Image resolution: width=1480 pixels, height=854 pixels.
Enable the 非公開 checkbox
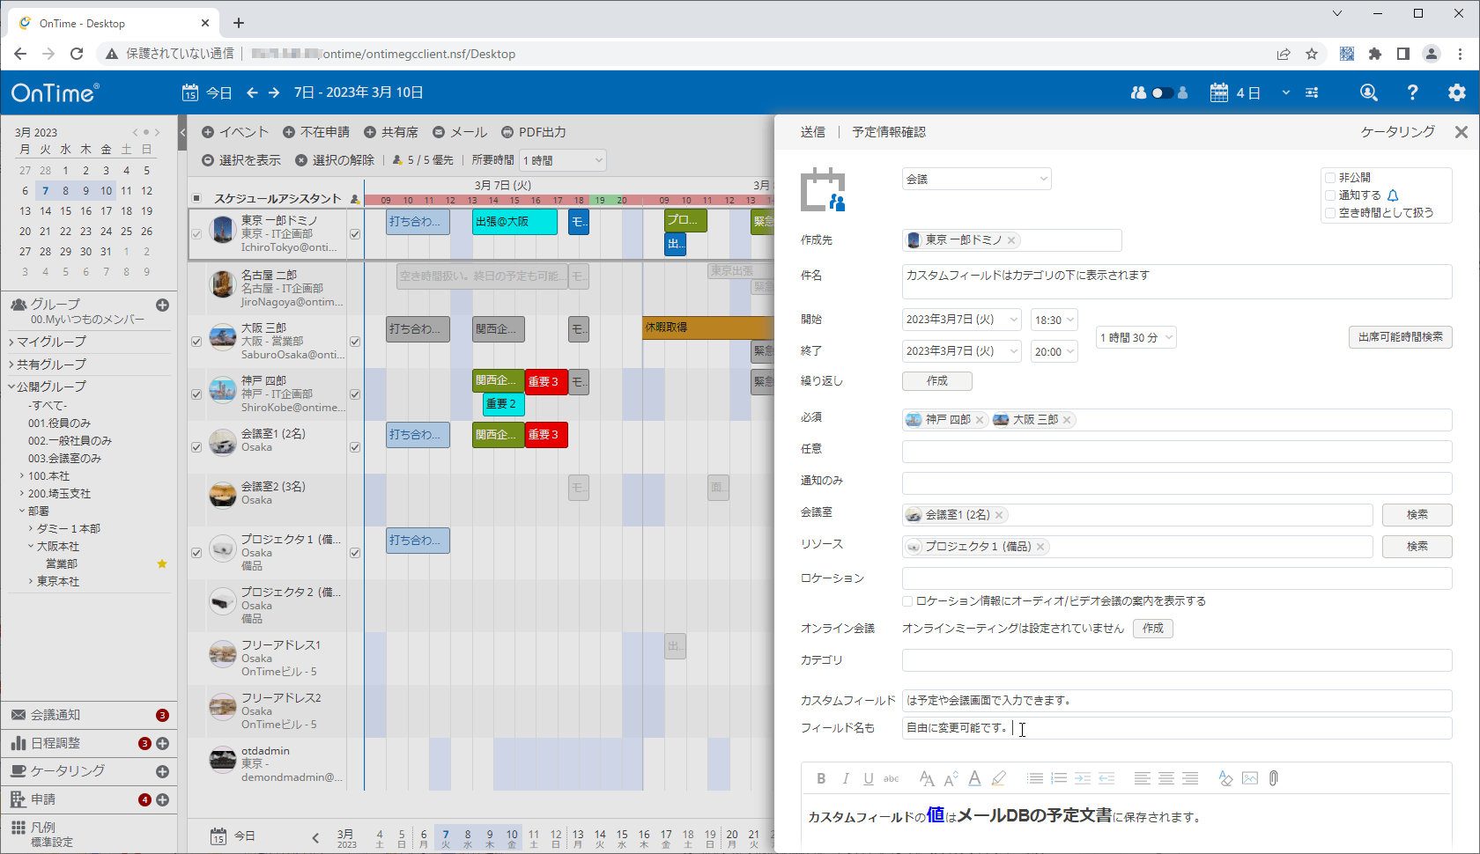click(x=1330, y=178)
